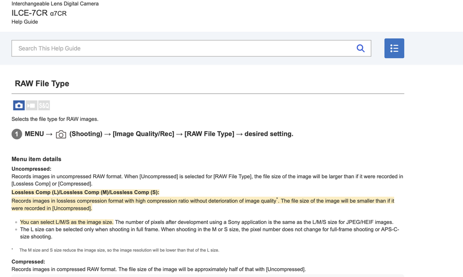Click [Image Quality/Rec] in the menu path
The height and width of the screenshot is (277, 463).
(x=144, y=134)
